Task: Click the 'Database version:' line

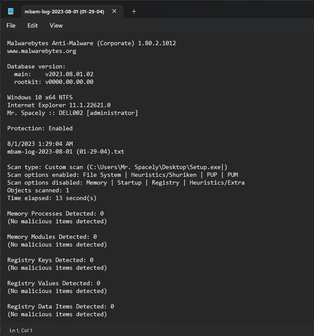Action: click(36, 66)
